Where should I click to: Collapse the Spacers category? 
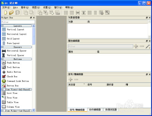pyautogui.click(x=3, y=47)
